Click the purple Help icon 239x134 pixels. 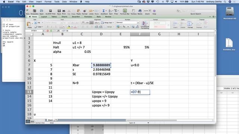point(154,11)
